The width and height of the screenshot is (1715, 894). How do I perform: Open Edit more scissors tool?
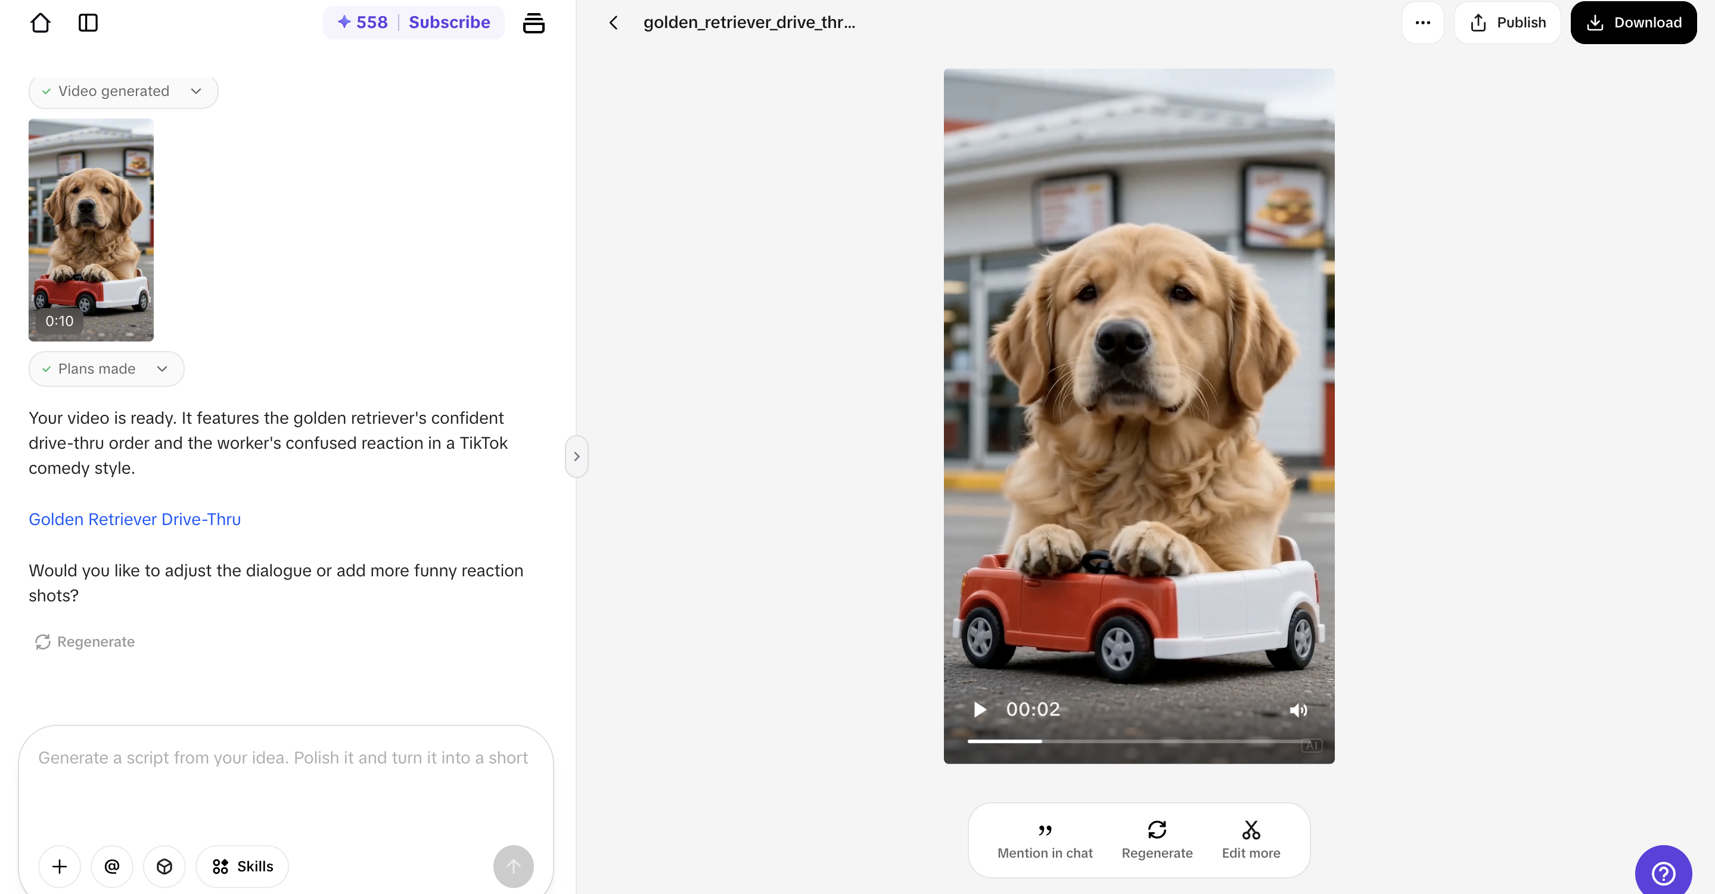1251,840
